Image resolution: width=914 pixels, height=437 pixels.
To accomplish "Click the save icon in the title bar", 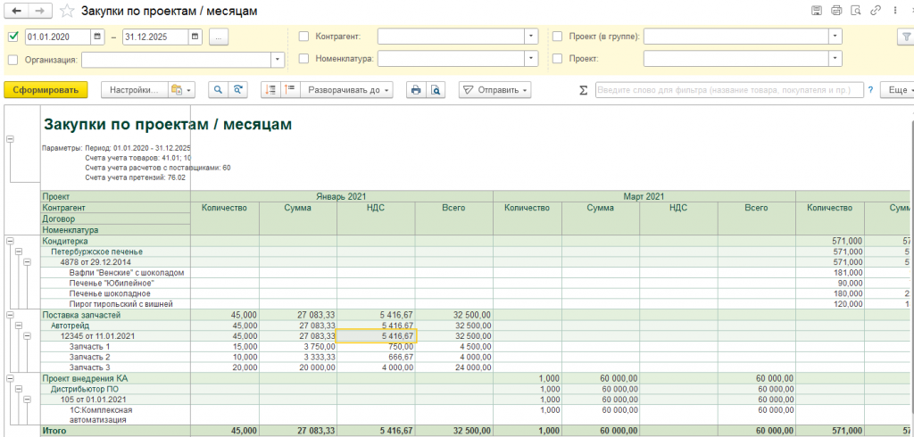I will [816, 12].
